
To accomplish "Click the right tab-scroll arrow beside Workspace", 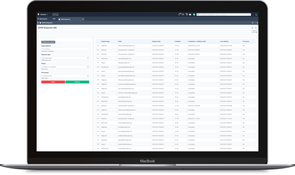I will click(55, 19).
